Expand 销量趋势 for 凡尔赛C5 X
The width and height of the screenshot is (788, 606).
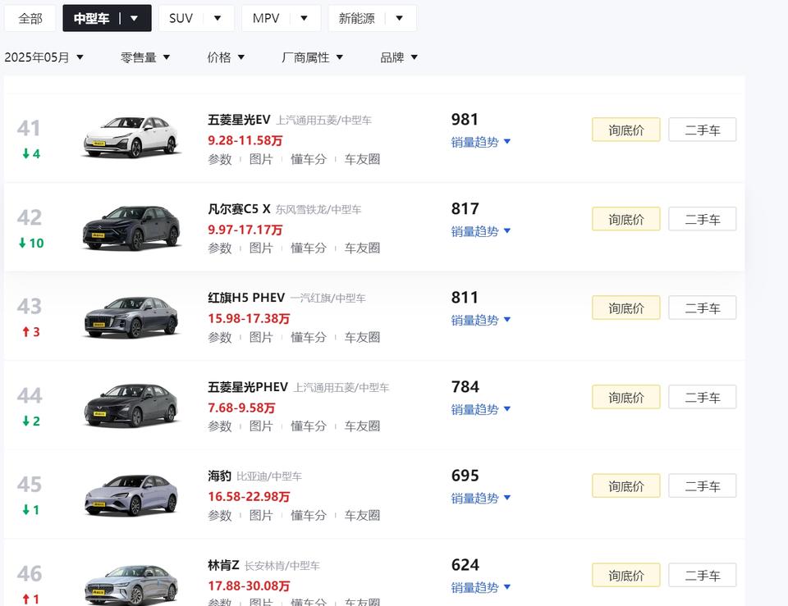[x=480, y=231]
